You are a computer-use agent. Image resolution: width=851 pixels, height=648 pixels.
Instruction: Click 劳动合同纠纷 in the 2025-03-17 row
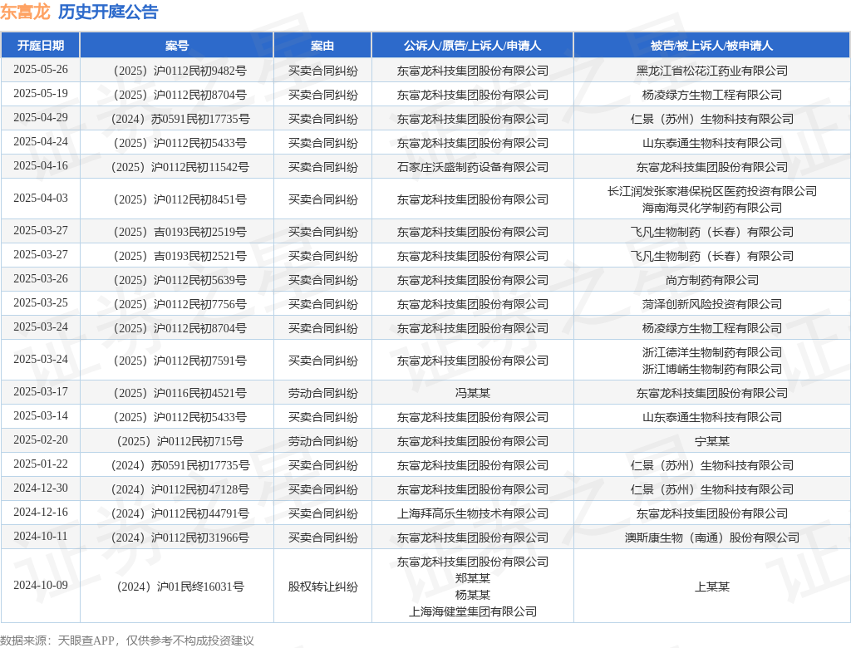(x=322, y=393)
